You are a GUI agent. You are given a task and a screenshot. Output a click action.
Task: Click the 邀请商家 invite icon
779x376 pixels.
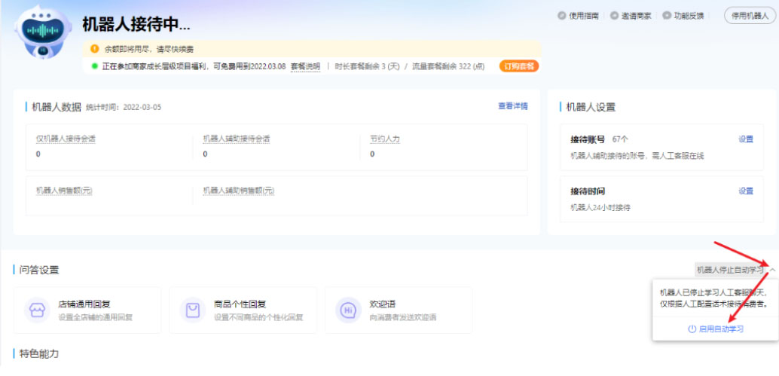click(614, 15)
